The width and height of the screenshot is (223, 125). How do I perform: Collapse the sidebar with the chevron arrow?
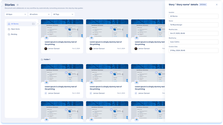tap(38, 24)
